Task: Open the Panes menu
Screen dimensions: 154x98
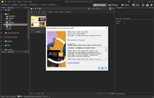Action: click(x=20, y=2)
